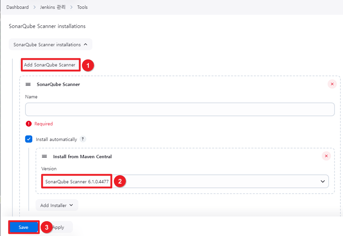Collapse the SonarQube Scanner installations section

point(50,45)
